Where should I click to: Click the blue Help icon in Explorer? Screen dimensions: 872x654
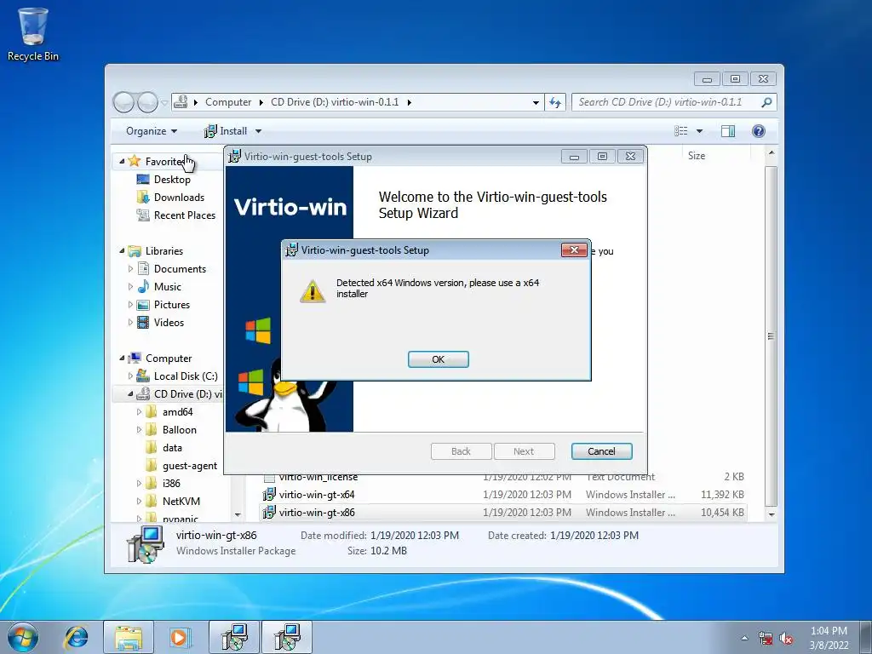click(x=759, y=130)
